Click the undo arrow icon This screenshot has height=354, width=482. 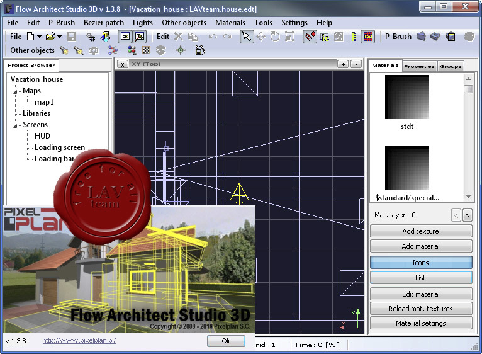coord(213,37)
